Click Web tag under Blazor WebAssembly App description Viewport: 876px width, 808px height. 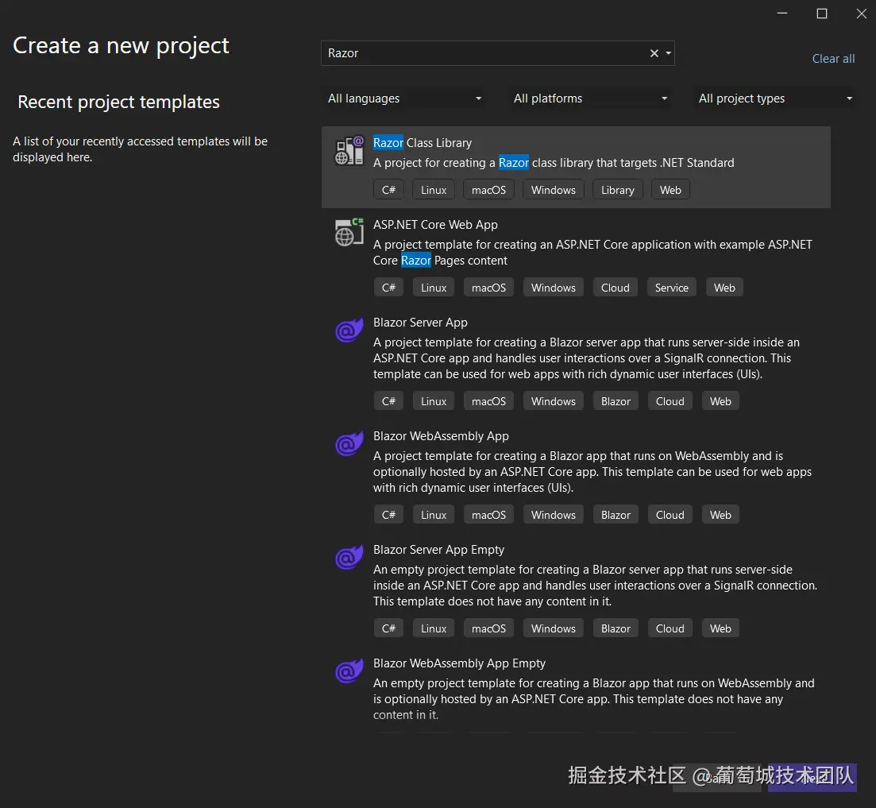(x=720, y=515)
